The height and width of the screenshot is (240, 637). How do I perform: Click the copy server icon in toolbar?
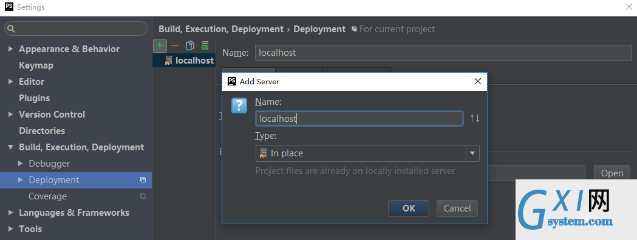[x=189, y=46]
